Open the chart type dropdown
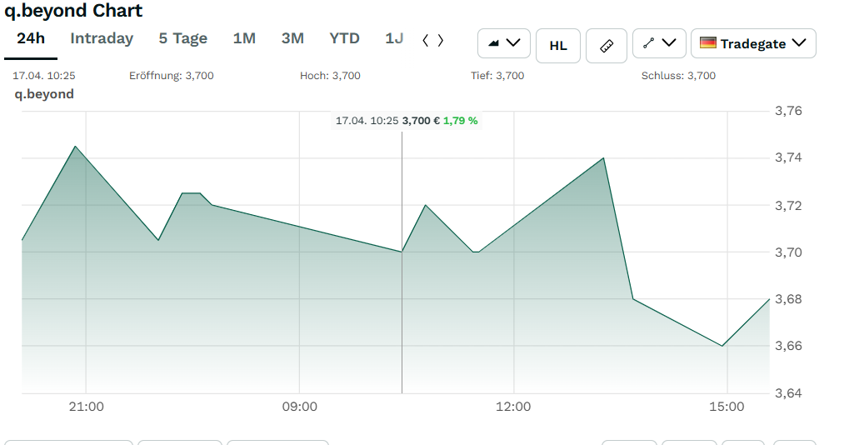The width and height of the screenshot is (854, 445). [x=503, y=43]
